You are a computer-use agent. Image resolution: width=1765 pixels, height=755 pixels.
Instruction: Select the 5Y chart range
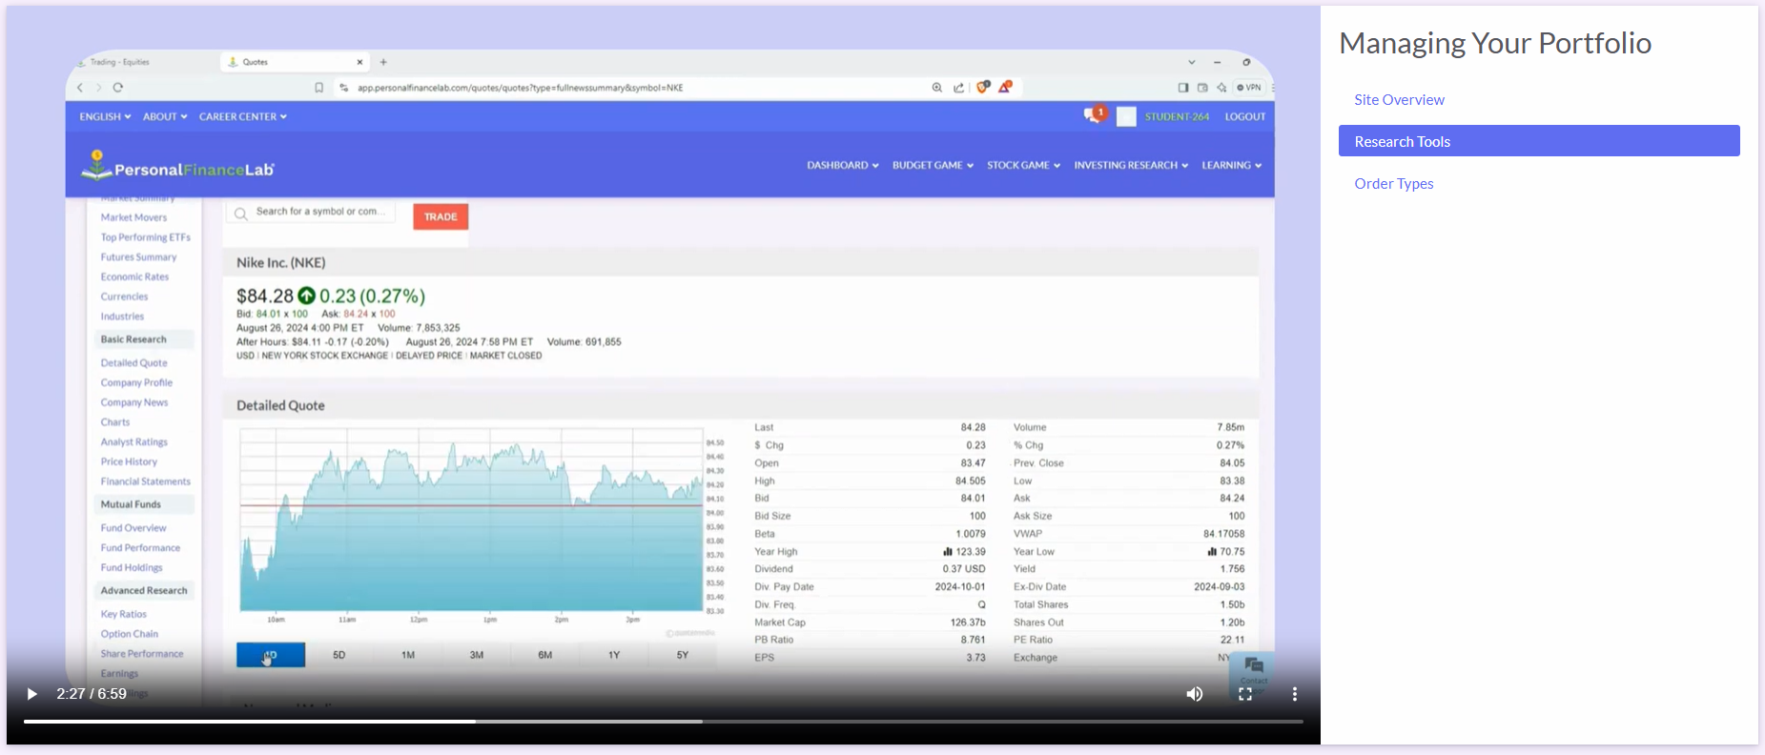click(x=683, y=655)
